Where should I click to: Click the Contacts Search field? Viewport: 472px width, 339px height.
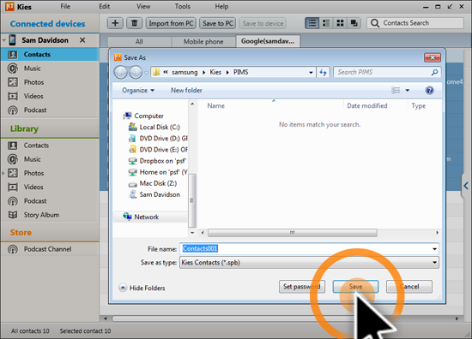click(x=415, y=23)
